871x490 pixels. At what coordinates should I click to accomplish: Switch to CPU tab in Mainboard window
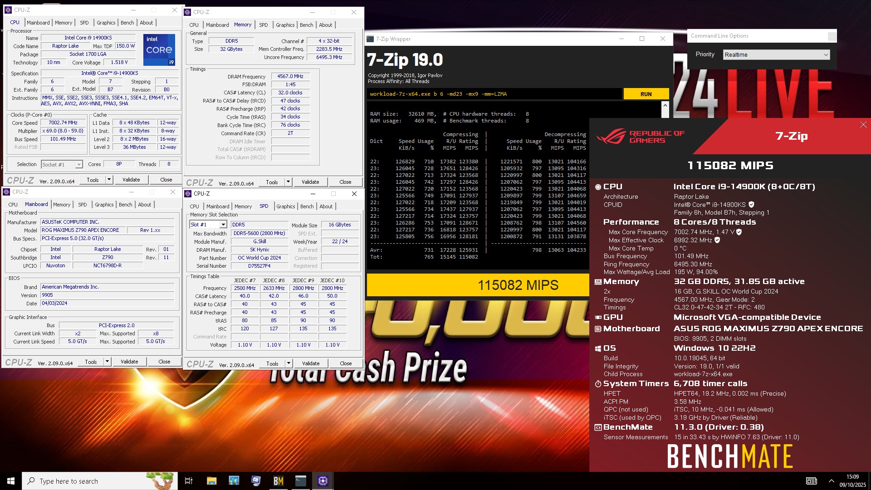click(13, 205)
